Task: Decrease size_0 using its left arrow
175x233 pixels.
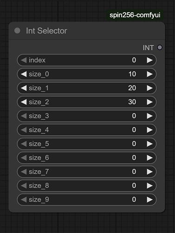Action: tap(24, 74)
